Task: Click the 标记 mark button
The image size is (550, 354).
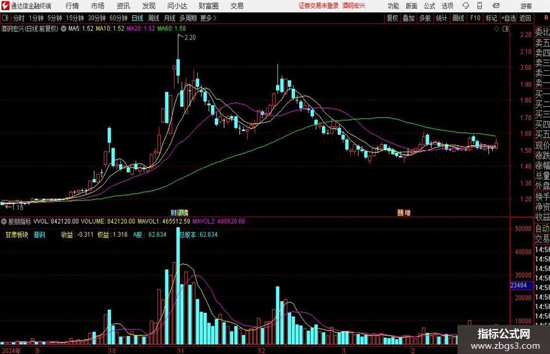Action: point(491,18)
